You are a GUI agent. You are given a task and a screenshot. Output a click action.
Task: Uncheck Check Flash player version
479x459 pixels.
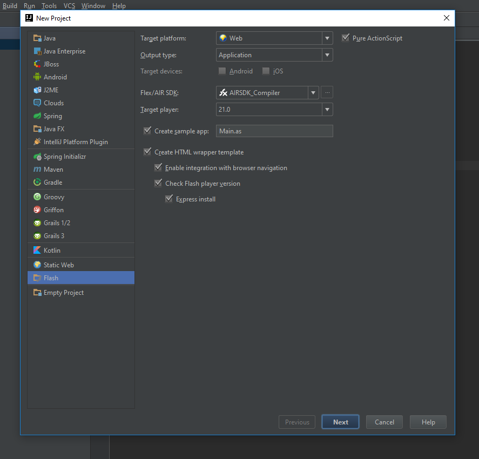pyautogui.click(x=158, y=183)
